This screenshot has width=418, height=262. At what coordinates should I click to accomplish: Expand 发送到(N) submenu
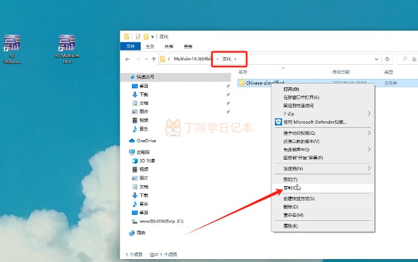tap(323, 168)
